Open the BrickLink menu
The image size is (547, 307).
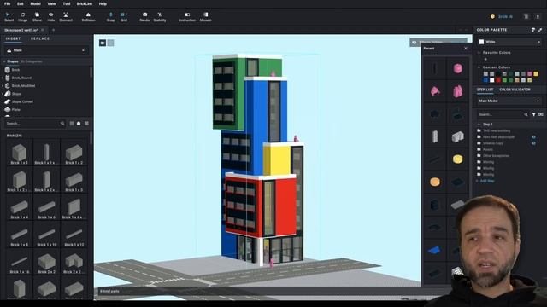[85, 3]
